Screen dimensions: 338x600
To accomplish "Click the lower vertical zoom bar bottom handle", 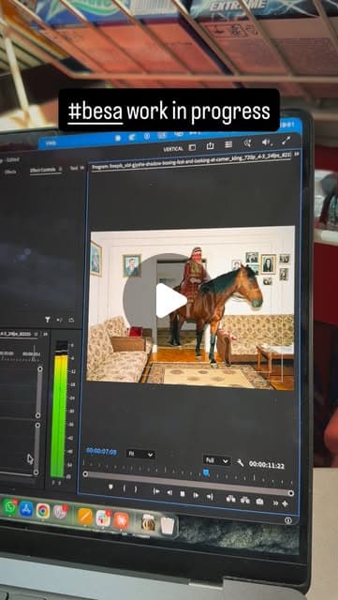I will coord(36,472).
